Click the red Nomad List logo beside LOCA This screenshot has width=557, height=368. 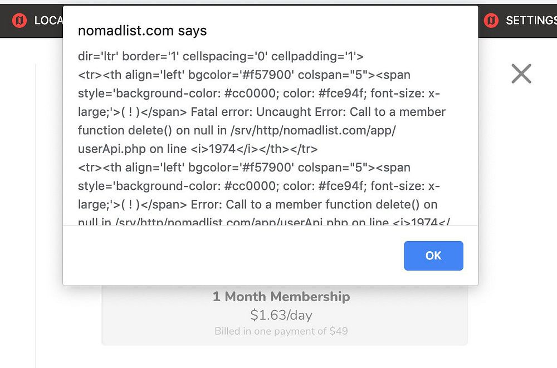19,21
